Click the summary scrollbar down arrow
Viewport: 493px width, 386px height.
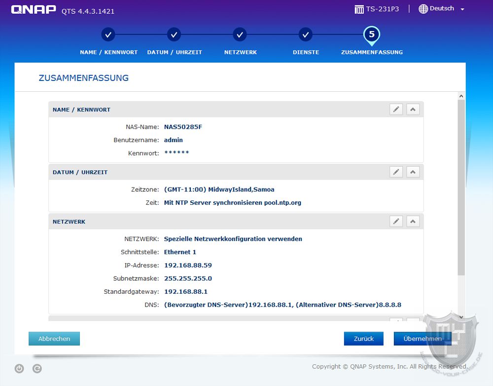tap(461, 317)
